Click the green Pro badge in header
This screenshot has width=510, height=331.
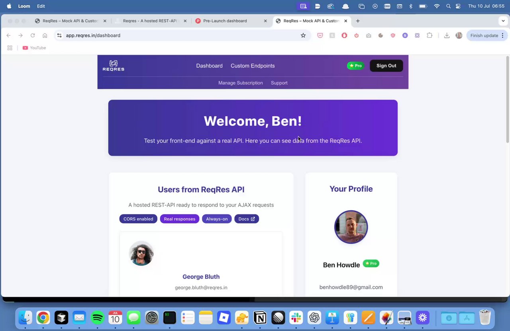[x=355, y=66]
